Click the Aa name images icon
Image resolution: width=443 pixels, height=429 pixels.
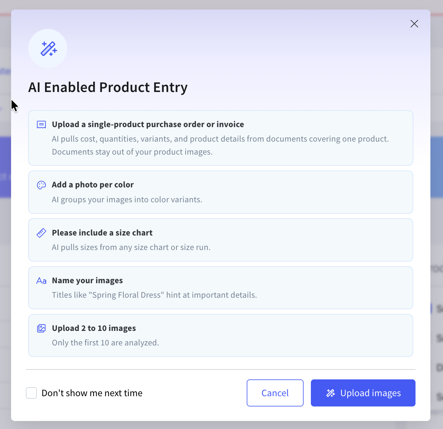[41, 281]
